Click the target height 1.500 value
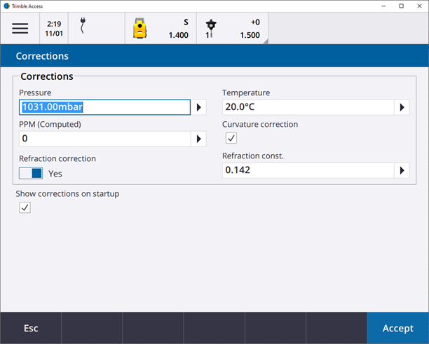 coord(250,35)
